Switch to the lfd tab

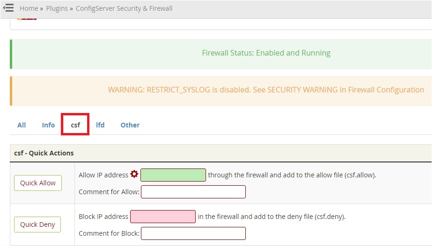coord(100,125)
